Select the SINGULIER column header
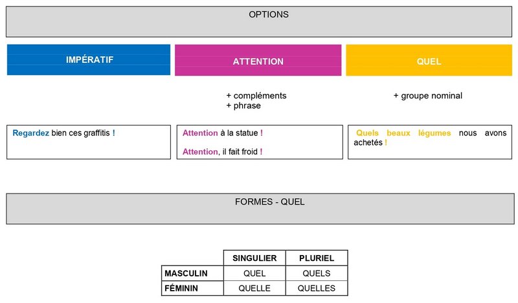Screen dimensions: 518x303 pyautogui.click(x=254, y=258)
